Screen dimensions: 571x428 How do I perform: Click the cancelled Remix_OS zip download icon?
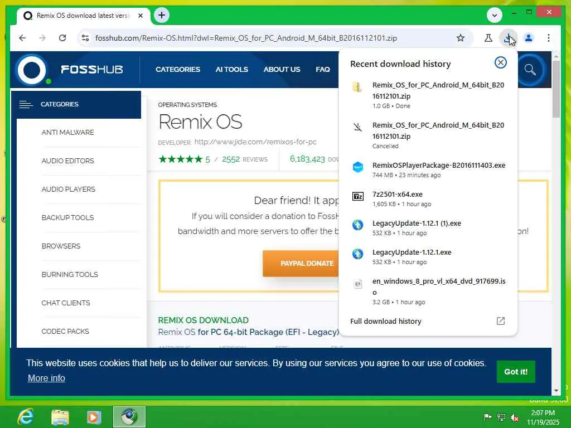tap(357, 127)
